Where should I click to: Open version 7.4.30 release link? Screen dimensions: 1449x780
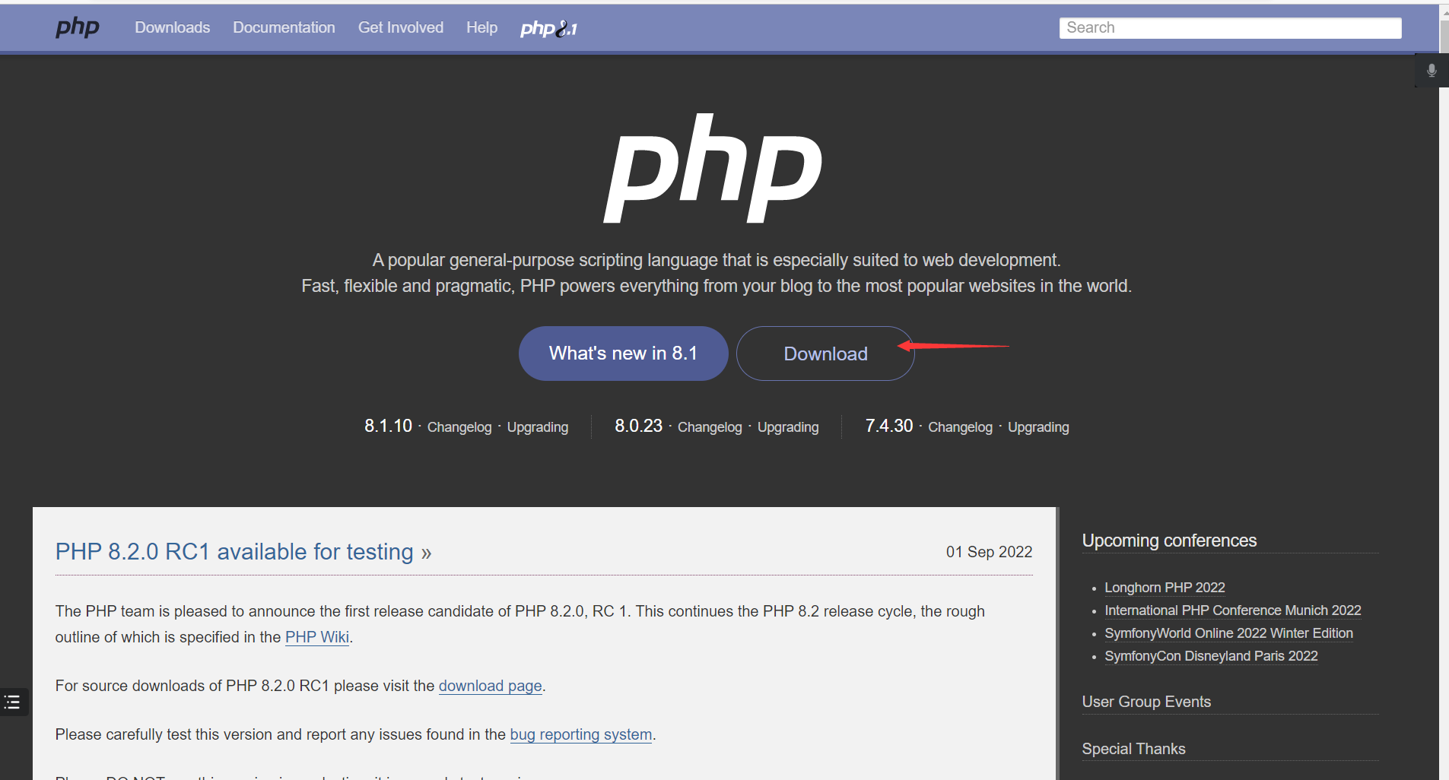coord(889,426)
